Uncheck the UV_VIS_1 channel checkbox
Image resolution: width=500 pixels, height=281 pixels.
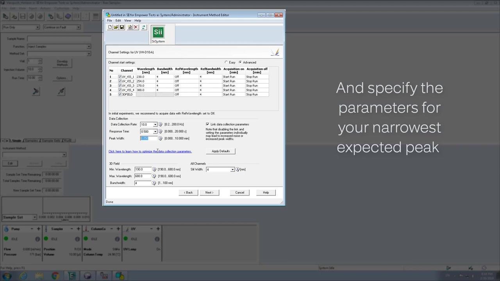120,77
